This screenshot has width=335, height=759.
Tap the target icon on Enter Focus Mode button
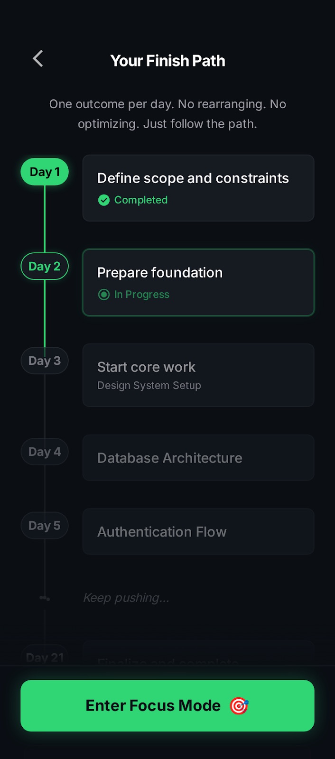pos(240,705)
